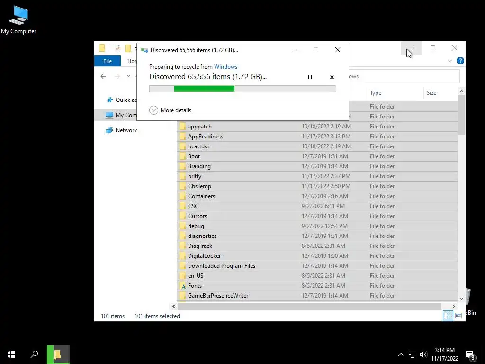Screen dimensions: 485x364
Task: Minimize the recycle progress dialog
Action: click(295, 50)
